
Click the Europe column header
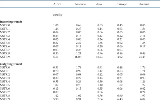122,4
